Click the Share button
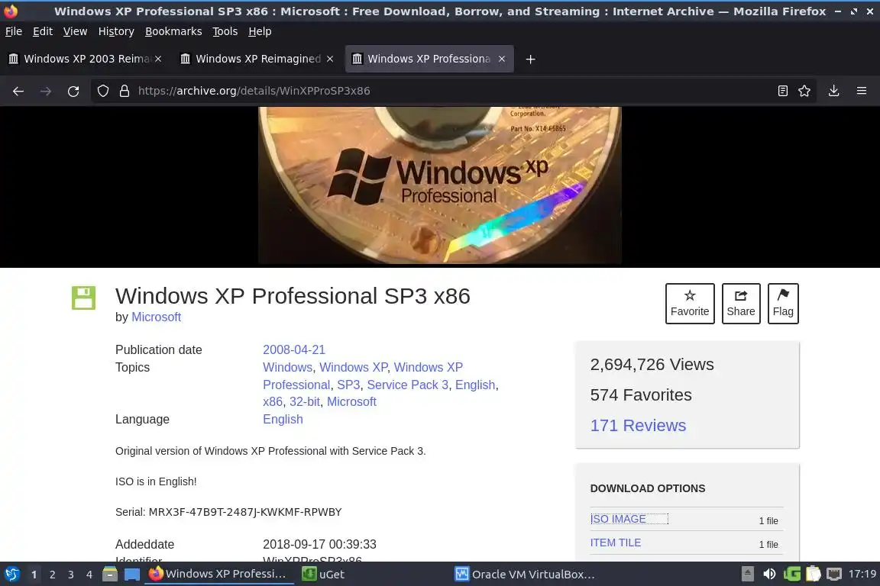Image resolution: width=880 pixels, height=586 pixels. click(x=741, y=304)
